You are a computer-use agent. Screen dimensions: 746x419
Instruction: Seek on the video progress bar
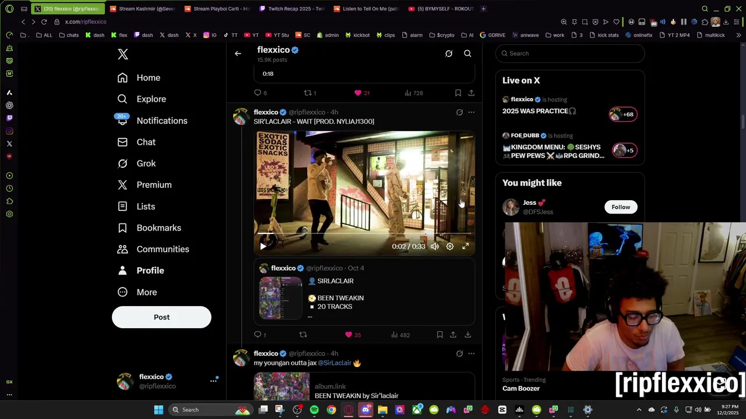coord(364,234)
